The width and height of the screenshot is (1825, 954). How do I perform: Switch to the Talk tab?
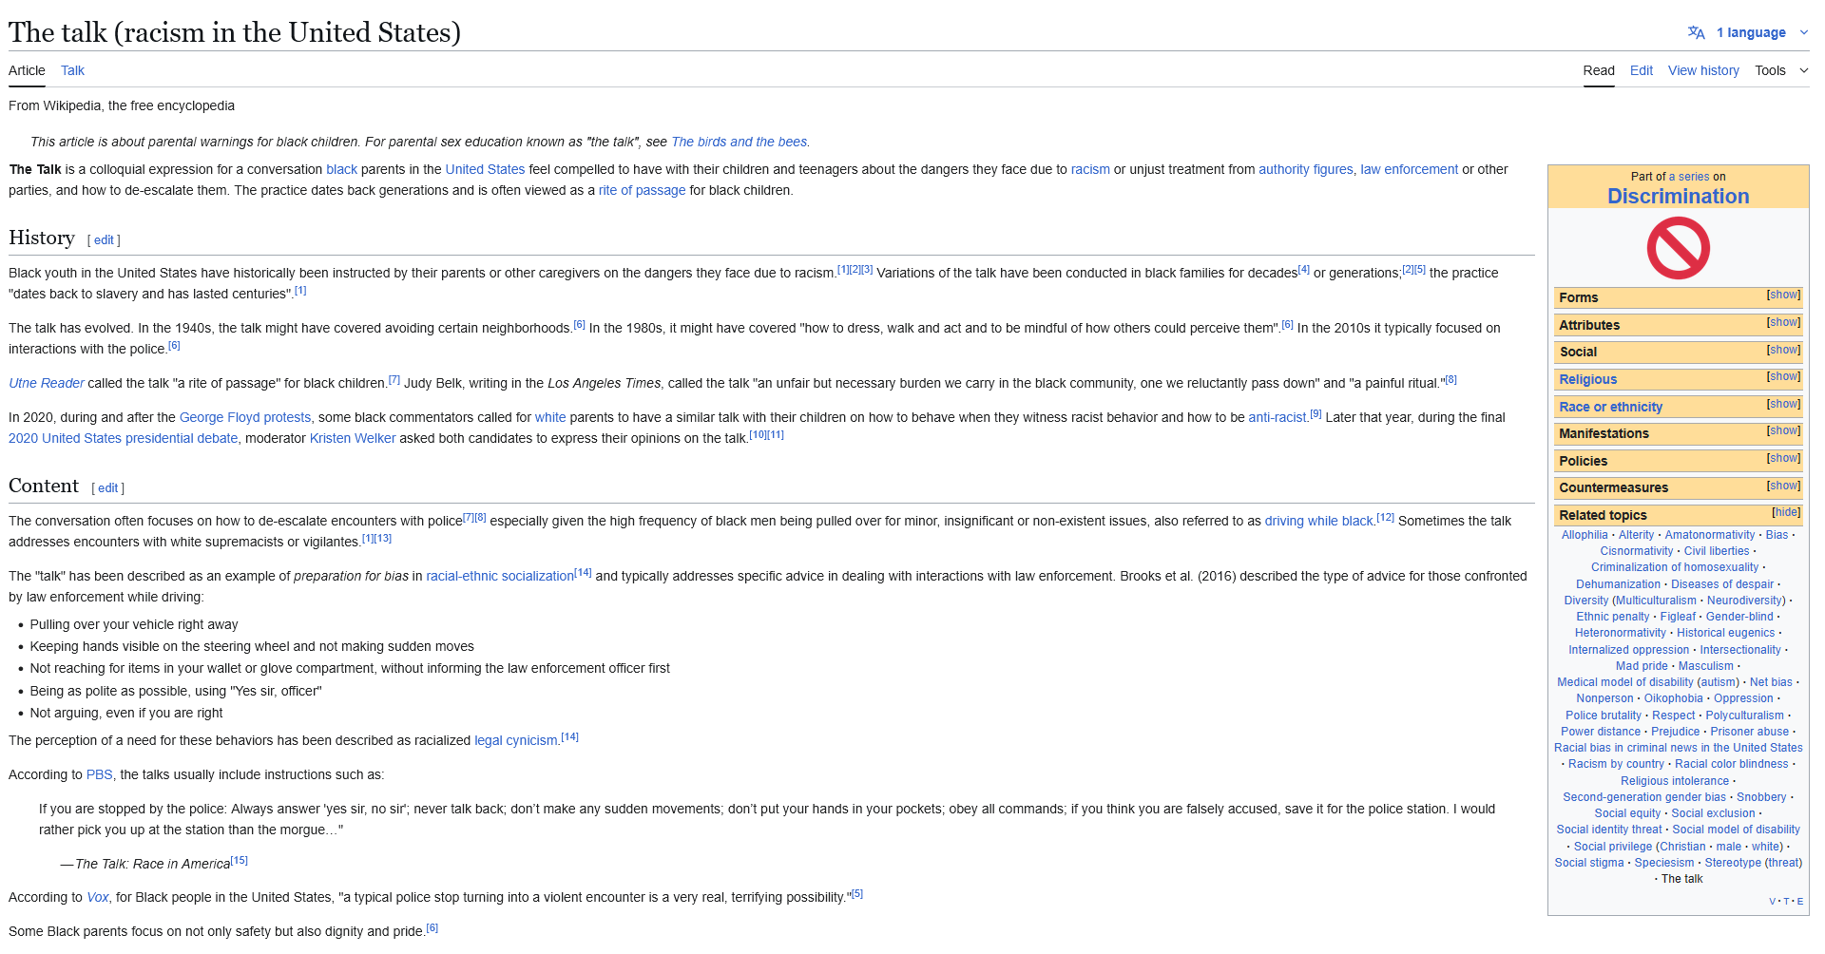click(x=72, y=70)
